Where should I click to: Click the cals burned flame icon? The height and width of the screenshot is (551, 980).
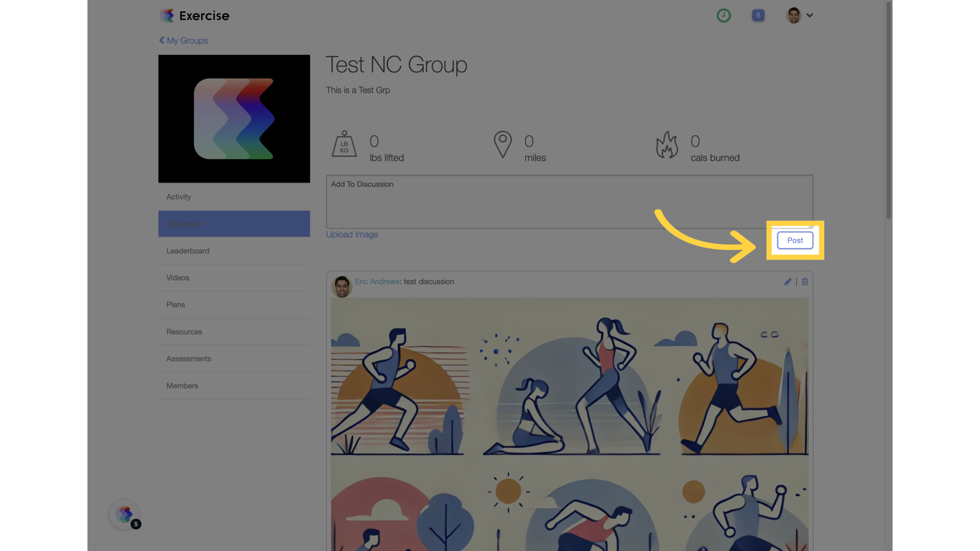667,145
